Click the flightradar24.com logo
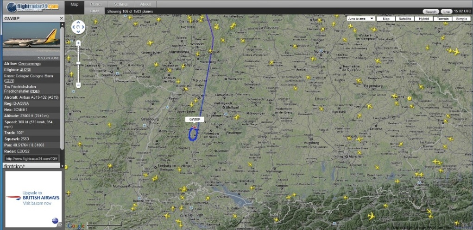The image size is (473, 230). 32,6
